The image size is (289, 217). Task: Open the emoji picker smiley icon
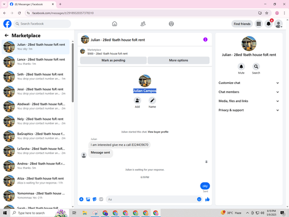tap(199, 199)
